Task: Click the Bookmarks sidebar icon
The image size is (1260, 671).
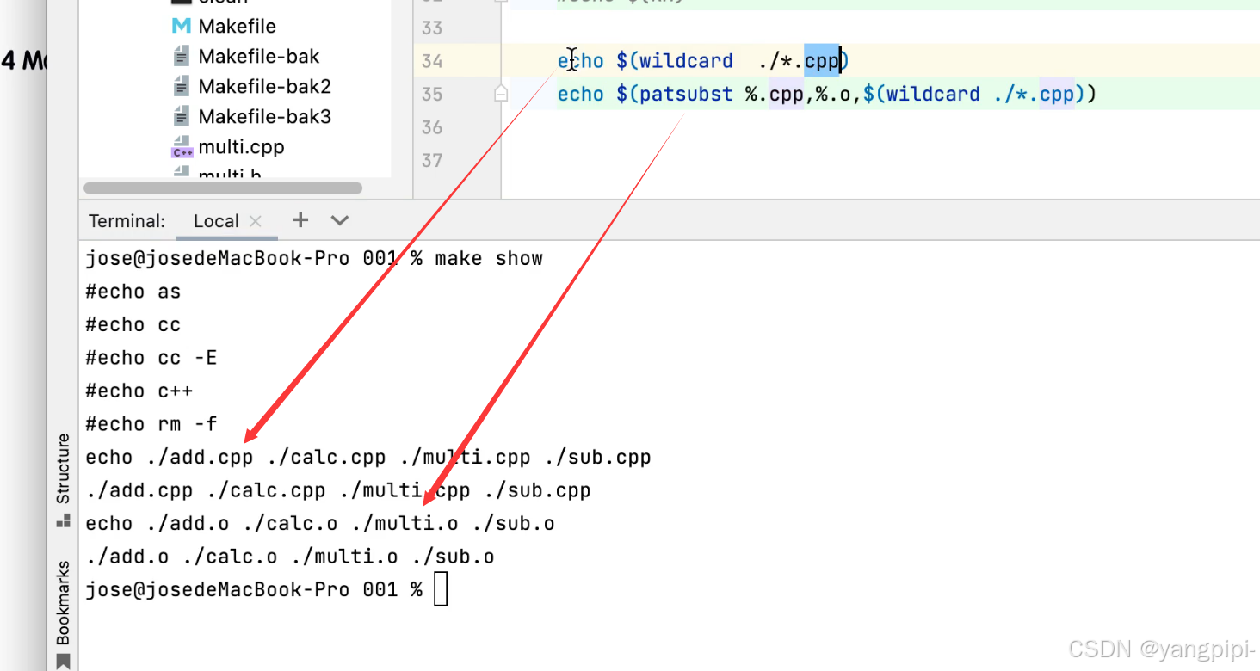Action: pyautogui.click(x=63, y=662)
